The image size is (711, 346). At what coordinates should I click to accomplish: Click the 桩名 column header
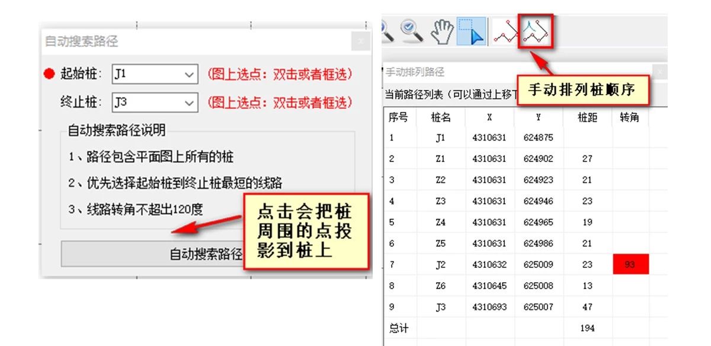(440, 117)
